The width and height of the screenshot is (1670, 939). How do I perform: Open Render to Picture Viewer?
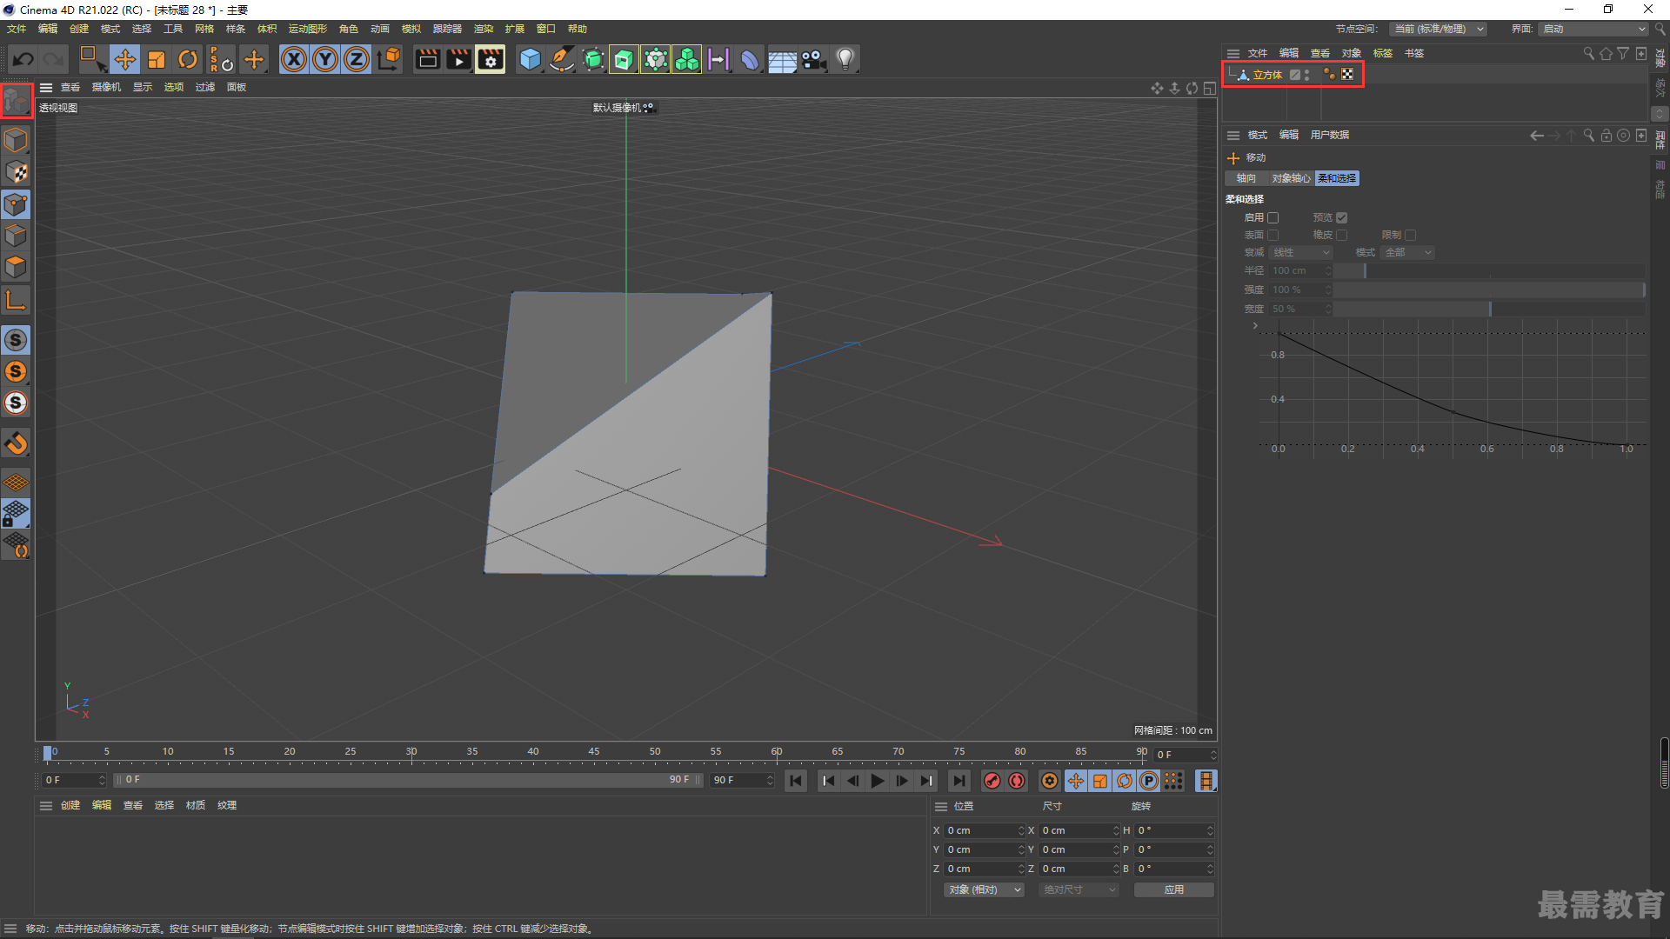click(458, 59)
